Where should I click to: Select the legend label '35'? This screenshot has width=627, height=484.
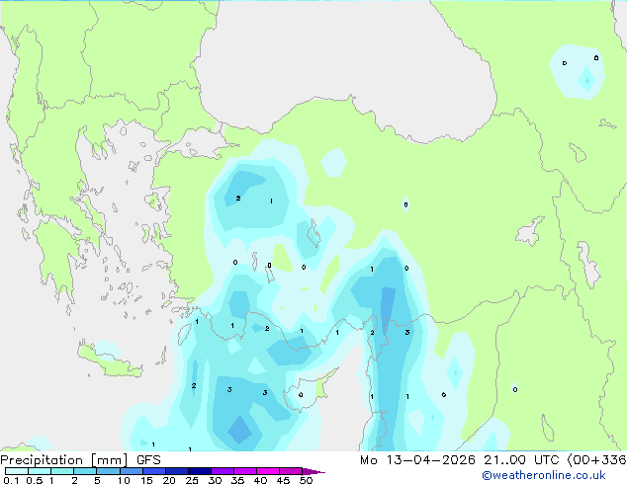237,480
